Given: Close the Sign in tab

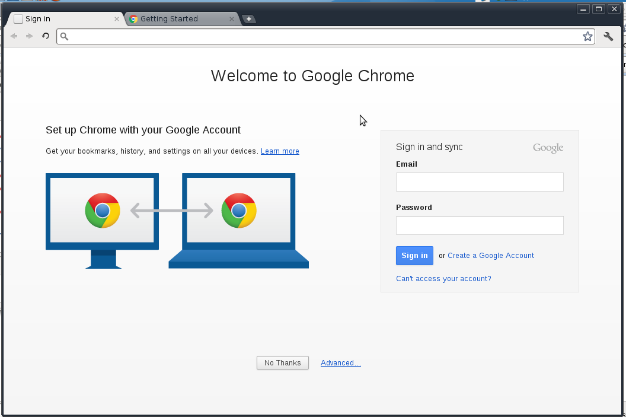Looking at the screenshot, I should [x=117, y=19].
